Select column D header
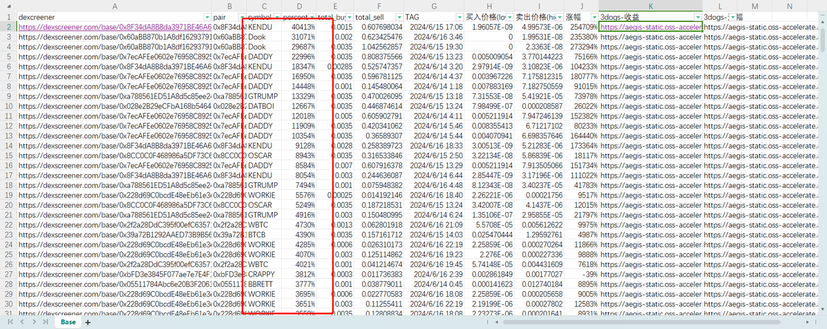The height and width of the screenshot is (329, 827). pyautogui.click(x=300, y=6)
